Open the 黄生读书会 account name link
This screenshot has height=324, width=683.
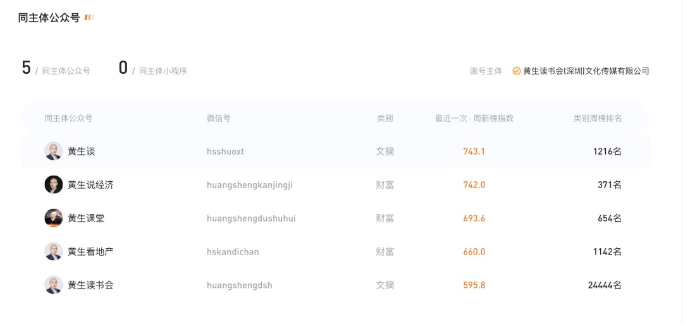pyautogui.click(x=90, y=285)
